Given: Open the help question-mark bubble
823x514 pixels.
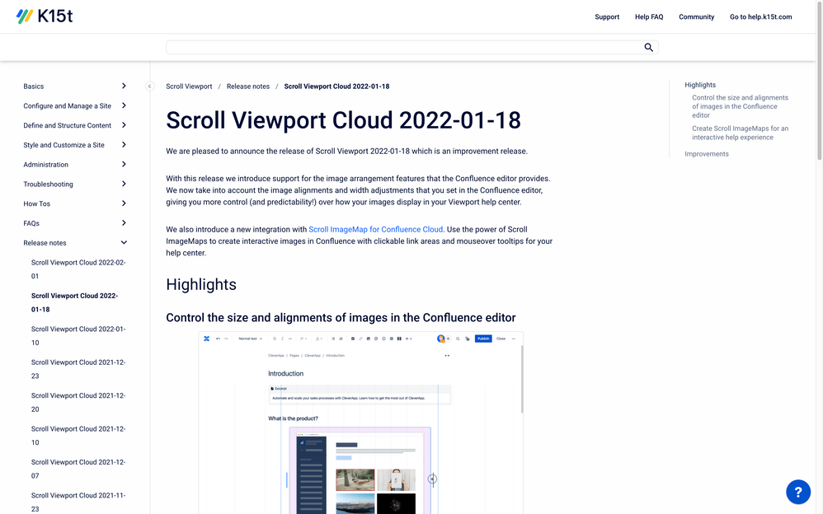Looking at the screenshot, I should (797, 492).
